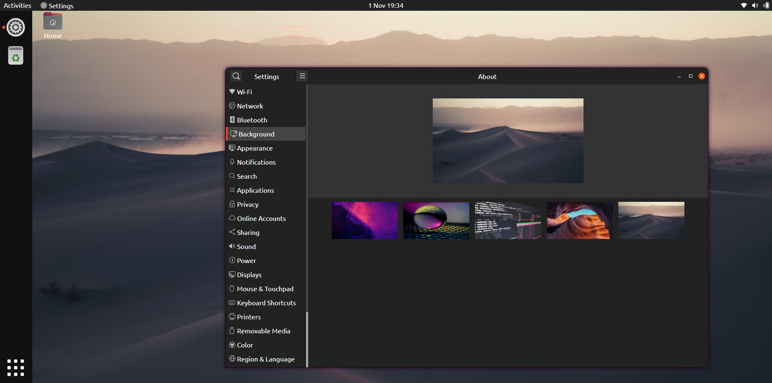Open the Trash icon in the dock
772x383 pixels.
[15, 55]
